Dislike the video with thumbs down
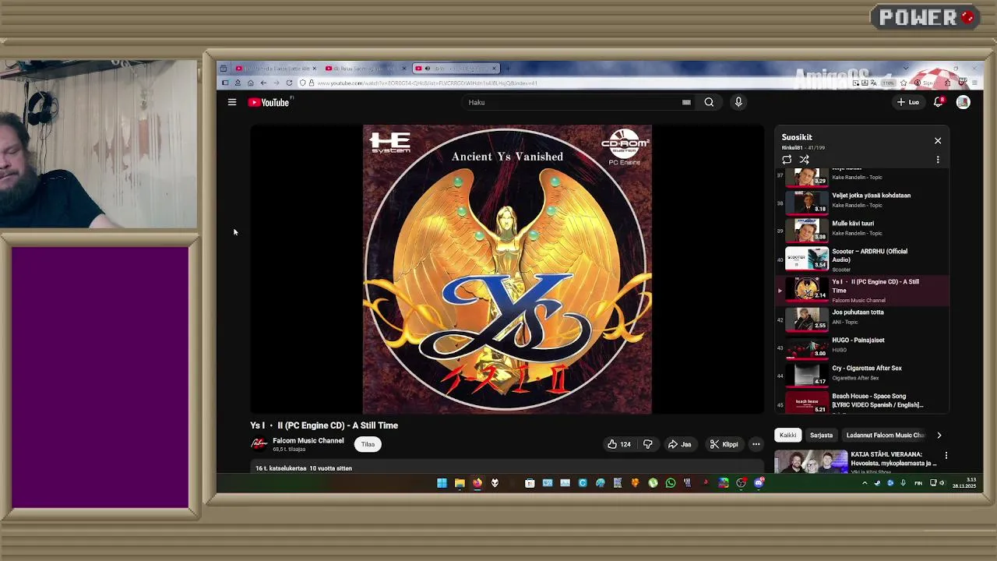Screen dimensions: 997x561 click(647, 444)
